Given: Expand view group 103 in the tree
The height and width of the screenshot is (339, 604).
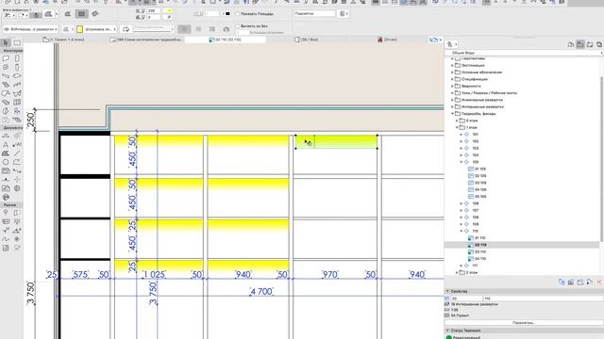Looking at the screenshot, I should click(461, 149).
